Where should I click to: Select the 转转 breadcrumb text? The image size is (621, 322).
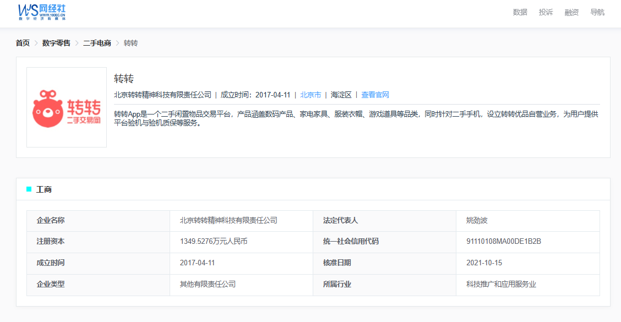(130, 43)
